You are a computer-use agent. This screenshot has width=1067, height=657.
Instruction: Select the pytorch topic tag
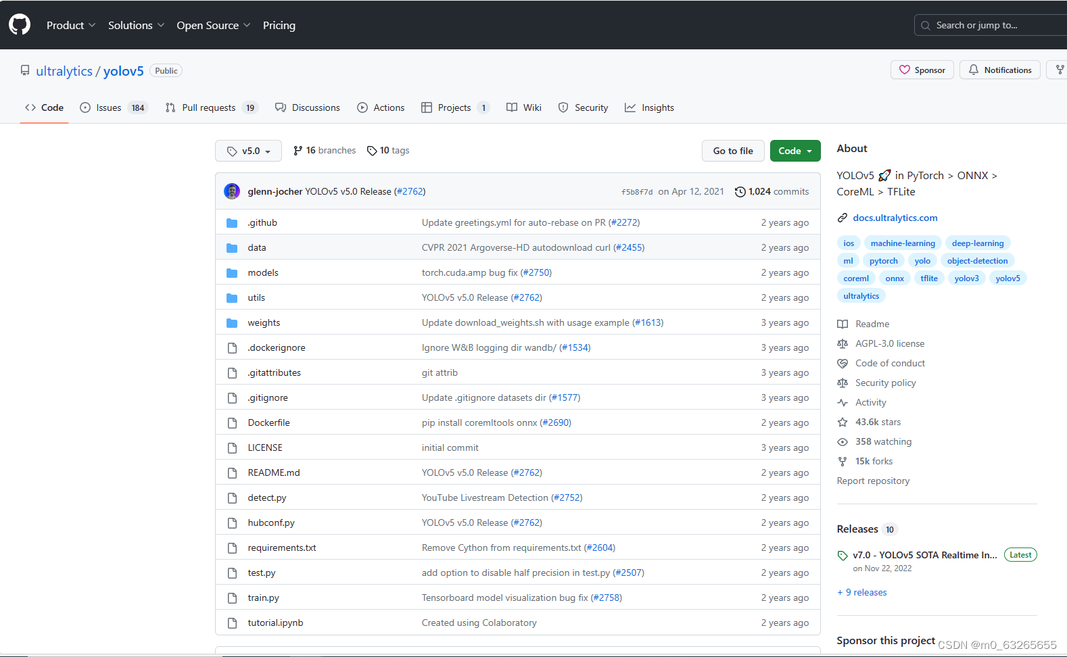click(884, 261)
